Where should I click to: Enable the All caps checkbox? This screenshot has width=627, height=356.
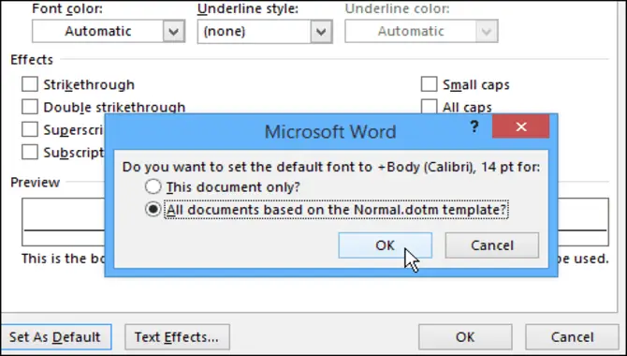click(429, 107)
